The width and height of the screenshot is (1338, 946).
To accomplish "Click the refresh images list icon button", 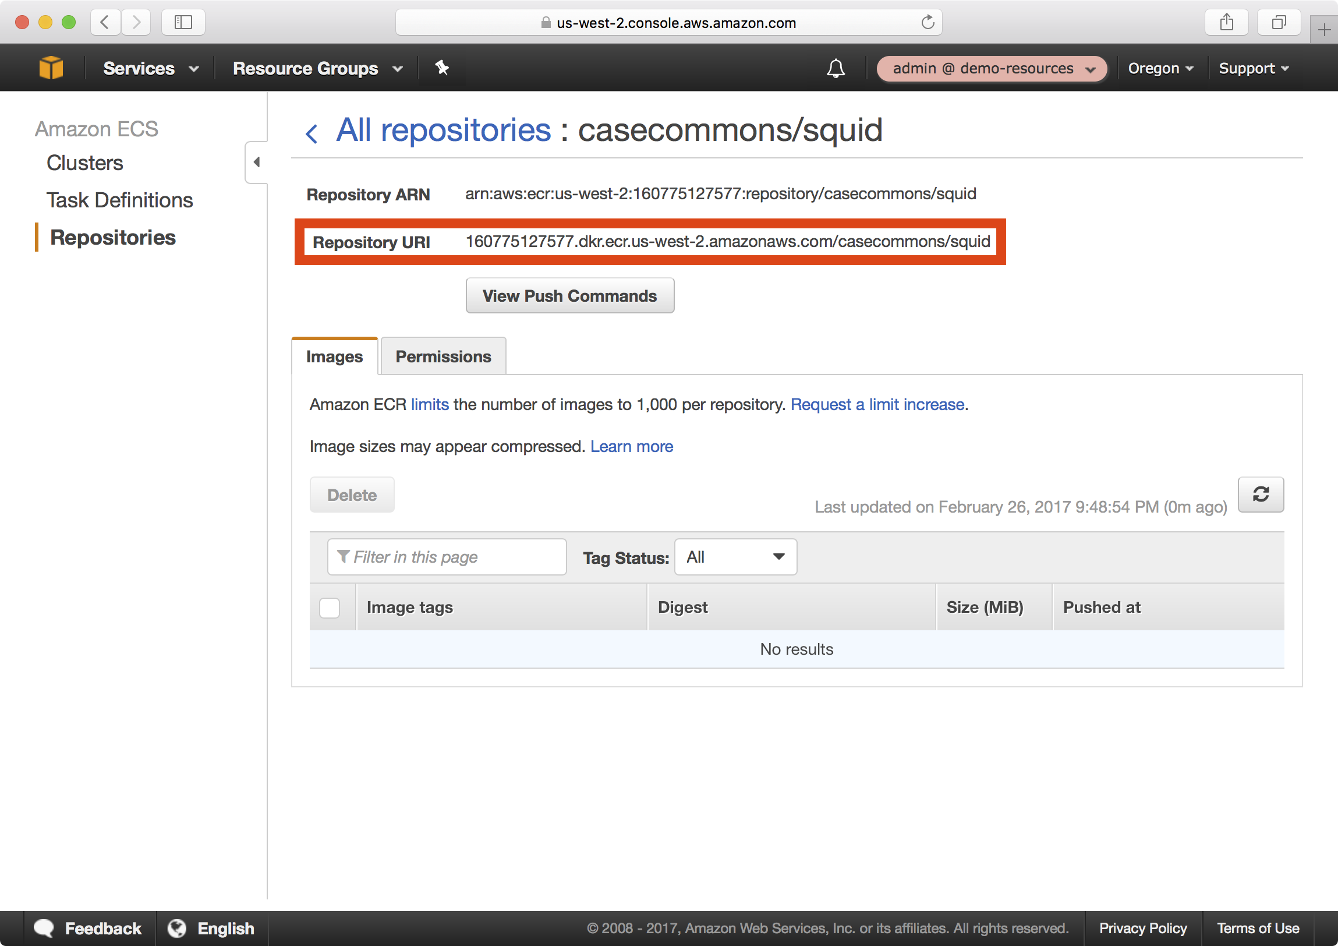I will [x=1261, y=495].
